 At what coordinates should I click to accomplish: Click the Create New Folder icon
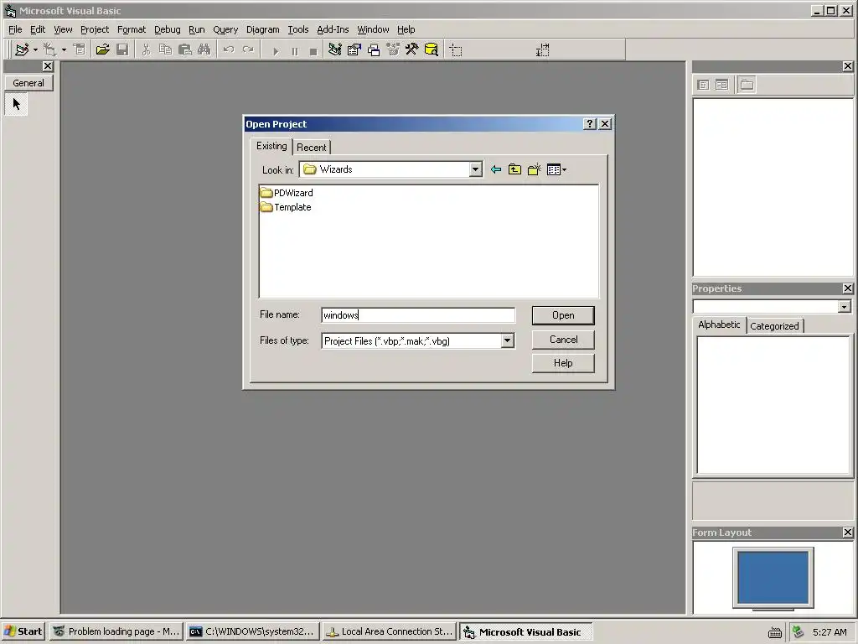pos(535,169)
